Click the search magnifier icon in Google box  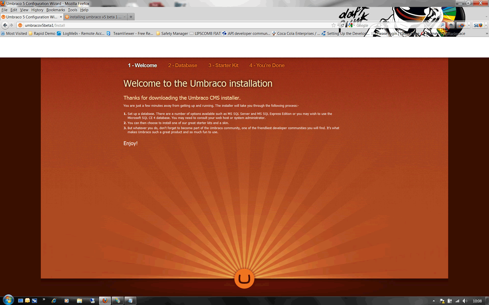443,25
